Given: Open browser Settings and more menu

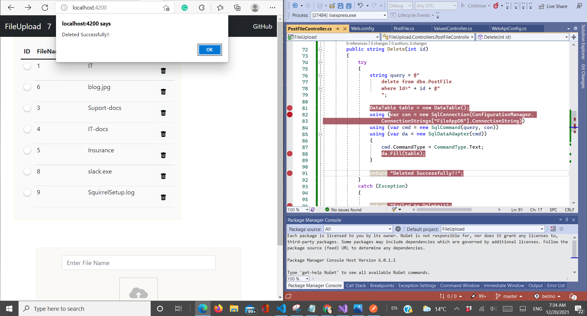Looking at the screenshot, I should 273,8.
